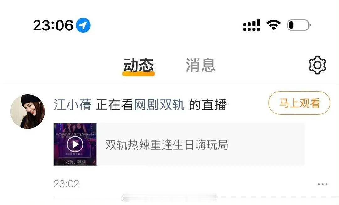Switch to the 动态 tab
Image resolution: width=339 pixels, height=205 pixels.
tap(138, 65)
